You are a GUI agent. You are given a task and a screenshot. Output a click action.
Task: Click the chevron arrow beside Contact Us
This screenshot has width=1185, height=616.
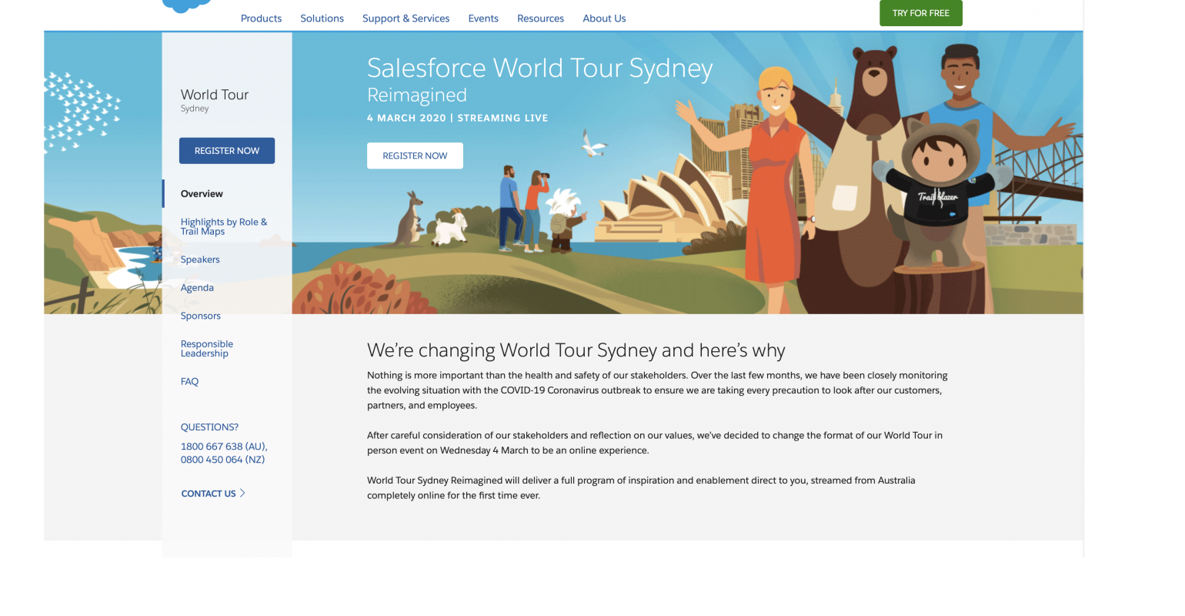[243, 493]
